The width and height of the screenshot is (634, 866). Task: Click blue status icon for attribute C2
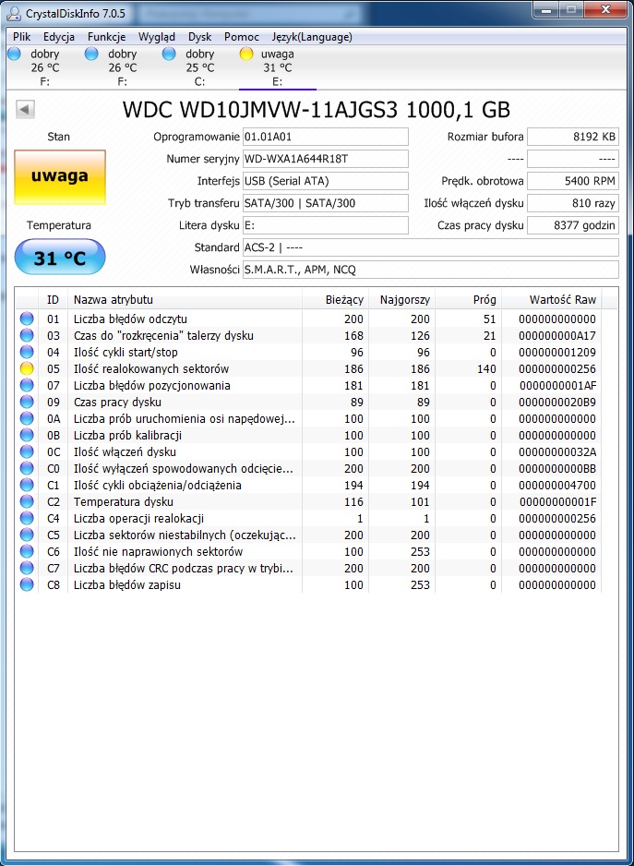27,501
